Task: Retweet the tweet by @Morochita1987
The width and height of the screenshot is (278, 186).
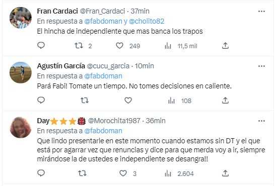Action: pos(83,173)
